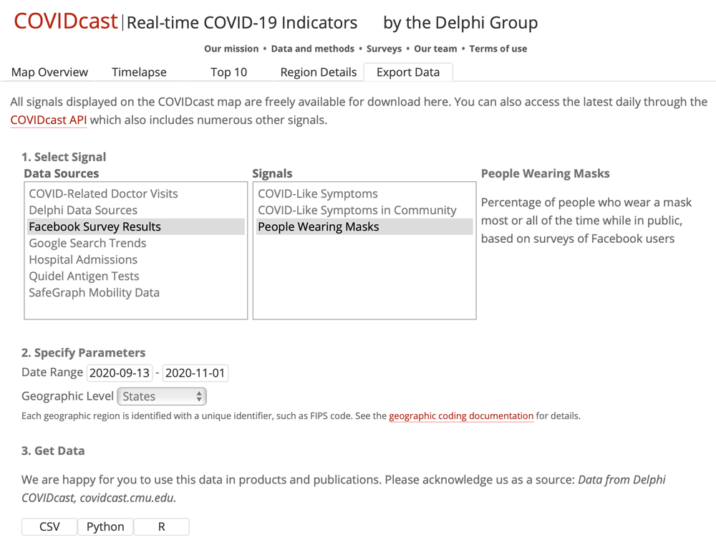The height and width of the screenshot is (553, 716).
Task: Change Geographic Level from States to another option
Action: (161, 395)
